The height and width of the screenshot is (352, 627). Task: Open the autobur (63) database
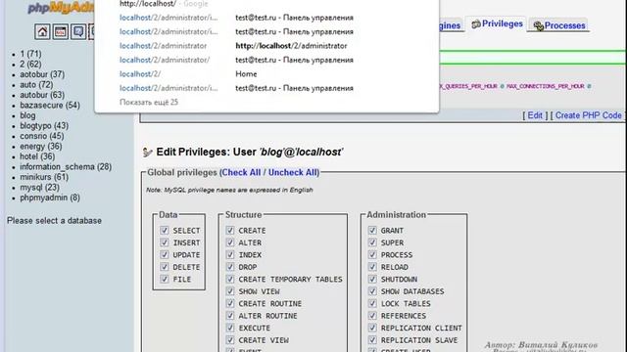tap(42, 95)
